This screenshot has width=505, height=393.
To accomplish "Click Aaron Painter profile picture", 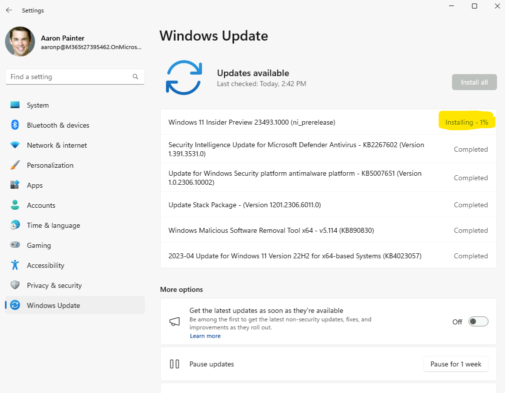I will [20, 42].
